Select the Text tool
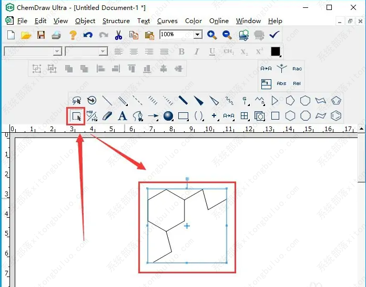366x287 pixels. coord(123,116)
